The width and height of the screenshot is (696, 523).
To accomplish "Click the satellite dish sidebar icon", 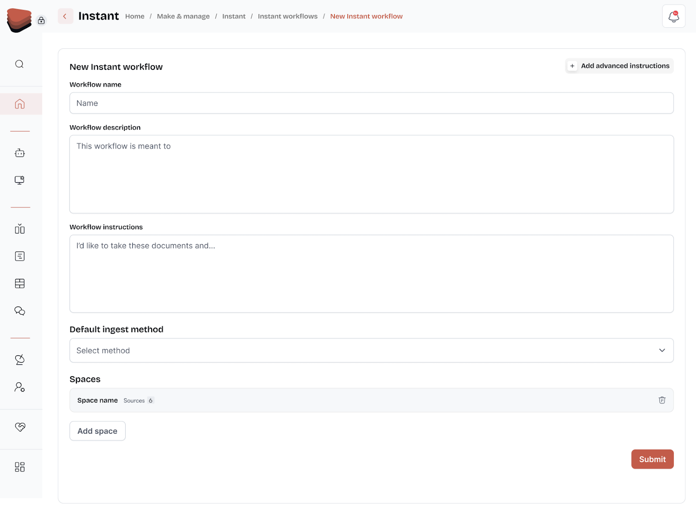I will 19,360.
